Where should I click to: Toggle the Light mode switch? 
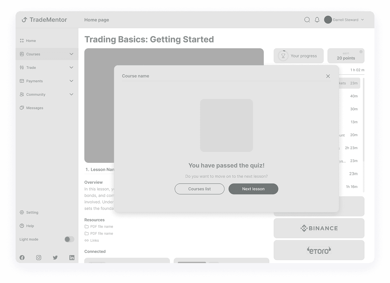point(69,239)
